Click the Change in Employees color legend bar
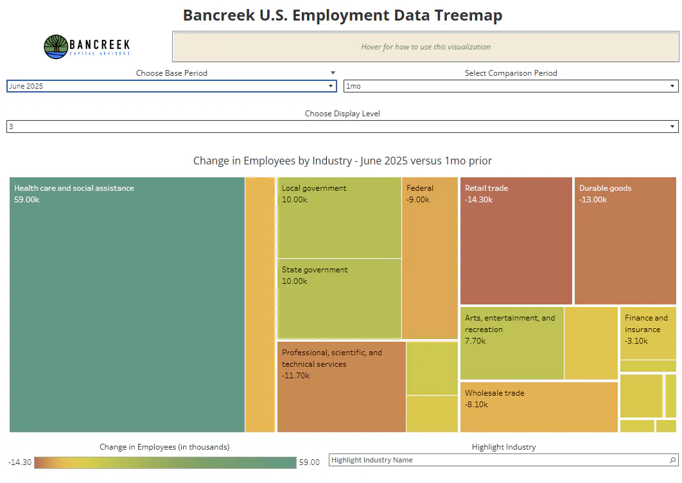This screenshot has width=682, height=483. (165, 462)
